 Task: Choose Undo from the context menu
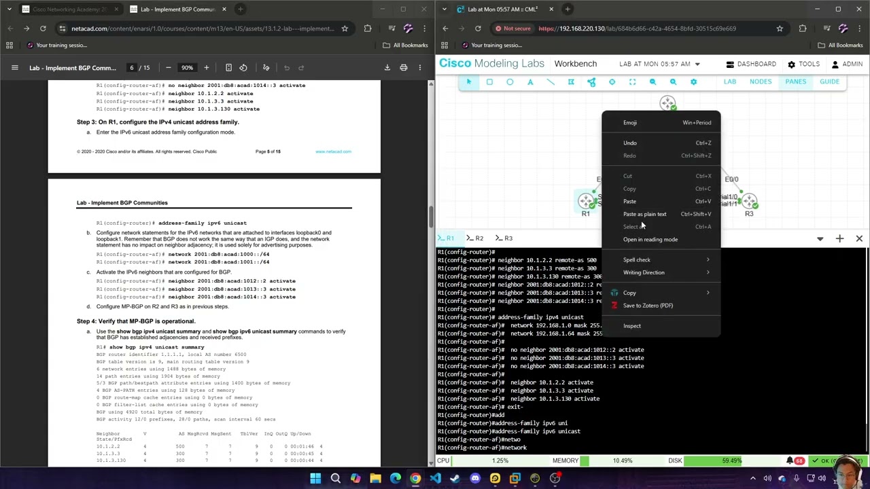coord(661,143)
